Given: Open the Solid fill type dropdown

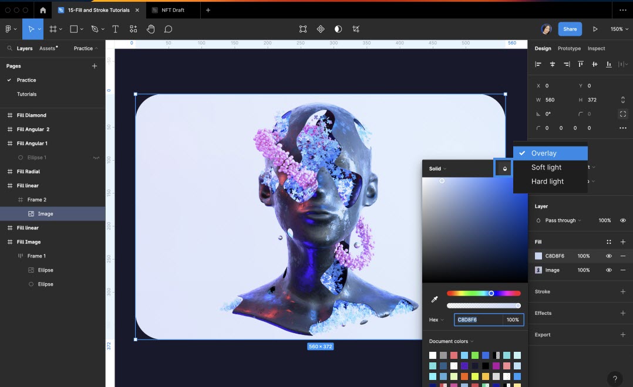Looking at the screenshot, I should click(437, 169).
